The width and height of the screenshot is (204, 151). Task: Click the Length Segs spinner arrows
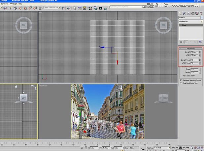200,60
